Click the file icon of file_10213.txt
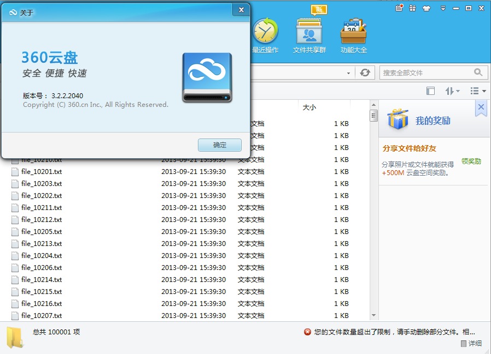Screen dimensions: 491x354 click(15, 244)
